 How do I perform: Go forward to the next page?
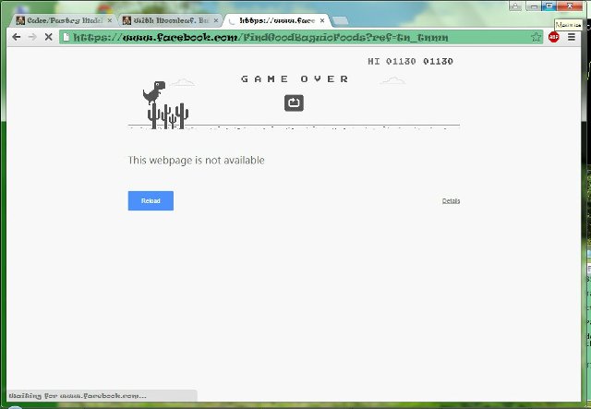tap(32, 37)
